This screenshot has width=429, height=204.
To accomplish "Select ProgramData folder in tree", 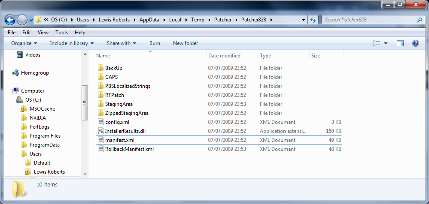I will pyautogui.click(x=40, y=145).
